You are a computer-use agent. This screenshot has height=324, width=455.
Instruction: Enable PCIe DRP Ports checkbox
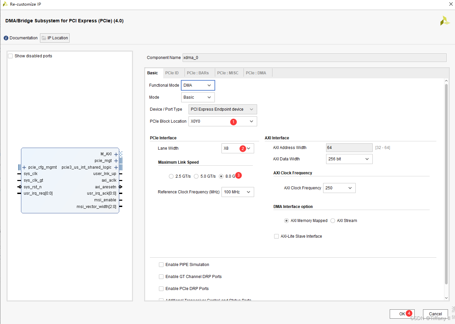(161, 289)
